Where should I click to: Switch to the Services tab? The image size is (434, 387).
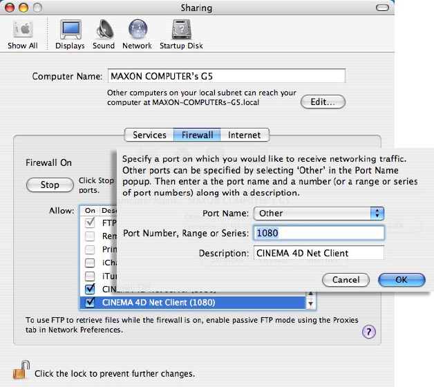click(x=149, y=135)
